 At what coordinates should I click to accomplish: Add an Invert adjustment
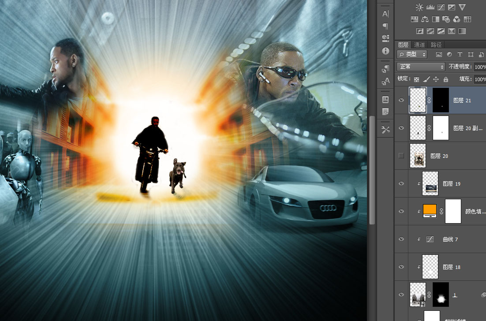pos(420,31)
